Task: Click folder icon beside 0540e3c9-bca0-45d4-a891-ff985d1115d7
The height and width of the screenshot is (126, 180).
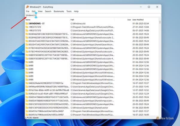Action: tap(27, 94)
